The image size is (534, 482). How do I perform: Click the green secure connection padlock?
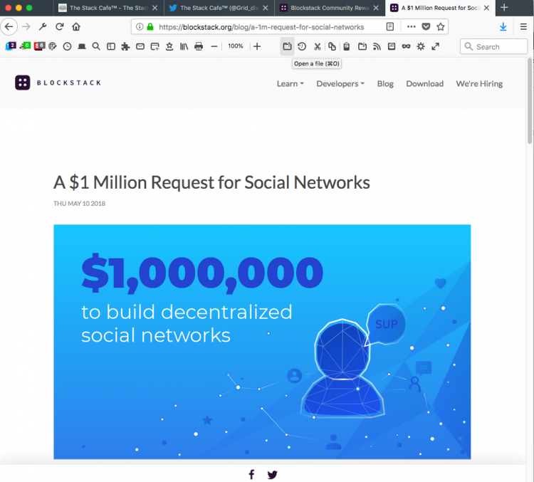pos(150,26)
